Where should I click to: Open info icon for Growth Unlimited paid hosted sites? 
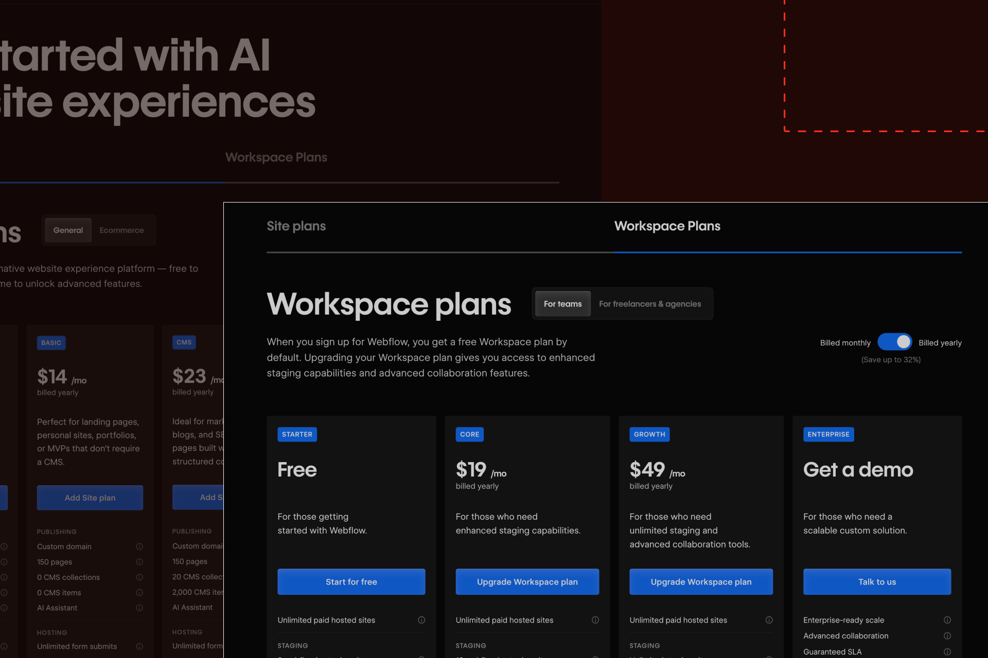(769, 620)
